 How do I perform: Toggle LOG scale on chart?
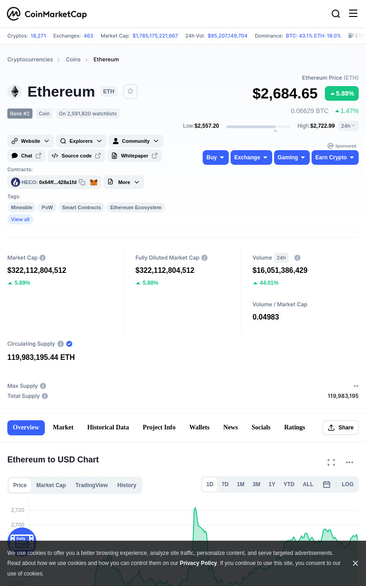tap(348, 484)
